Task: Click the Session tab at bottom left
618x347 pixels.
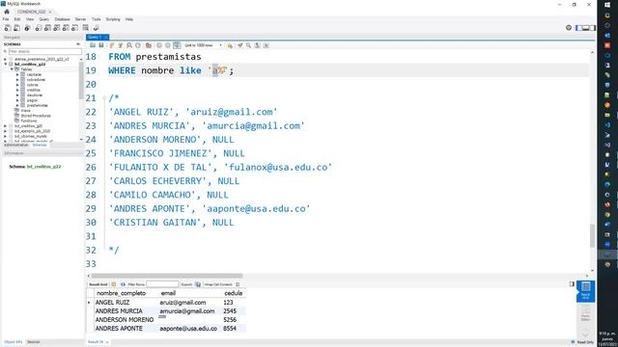Action: (x=34, y=342)
